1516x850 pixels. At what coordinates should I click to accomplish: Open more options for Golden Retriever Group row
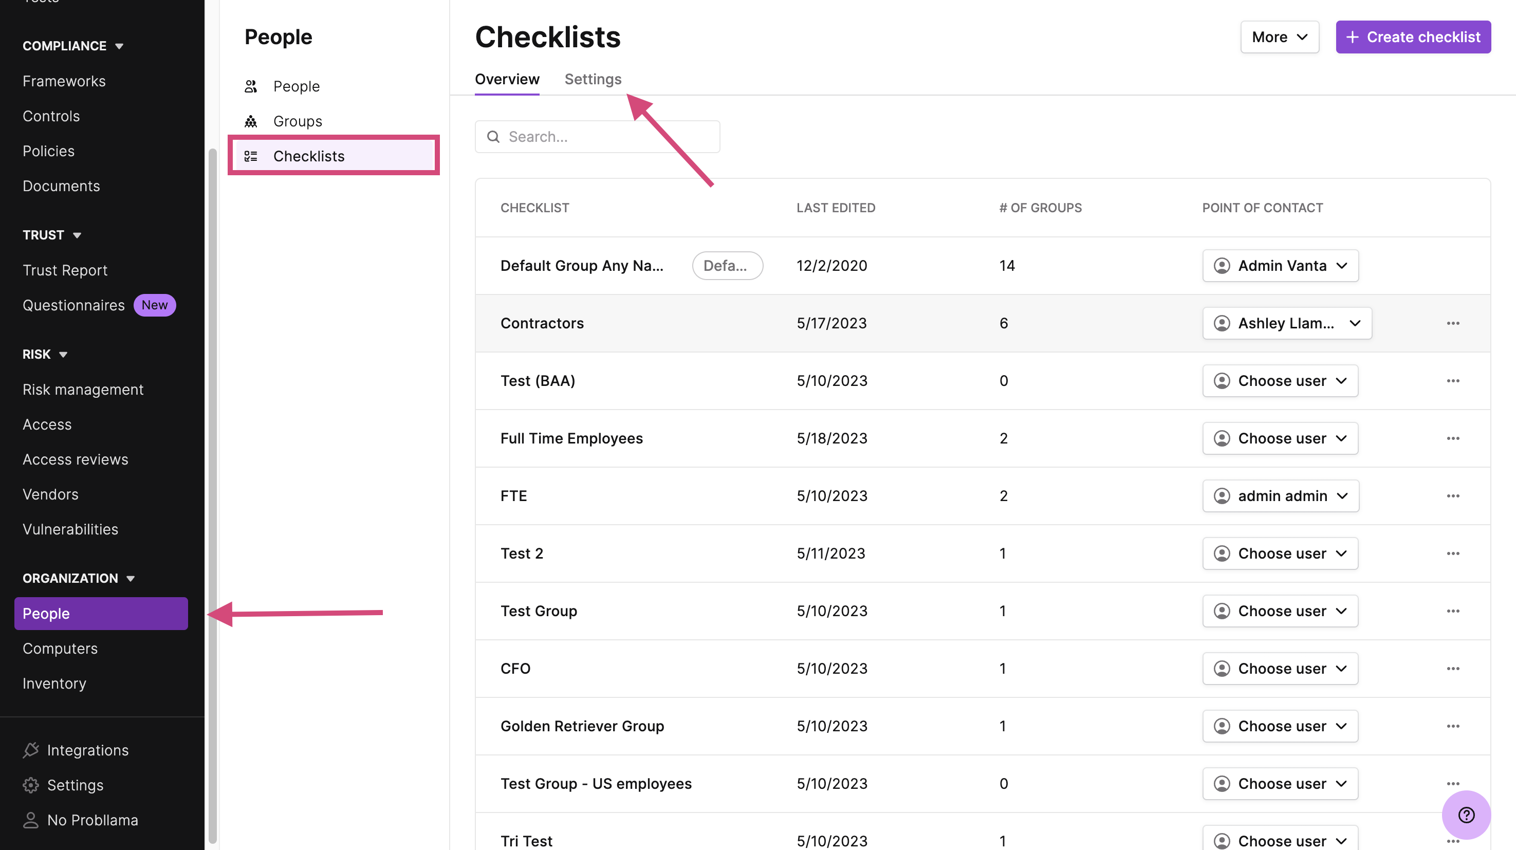coord(1453,726)
